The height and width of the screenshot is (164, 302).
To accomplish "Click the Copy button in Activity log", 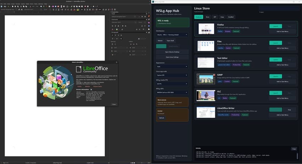I will (294, 149).
